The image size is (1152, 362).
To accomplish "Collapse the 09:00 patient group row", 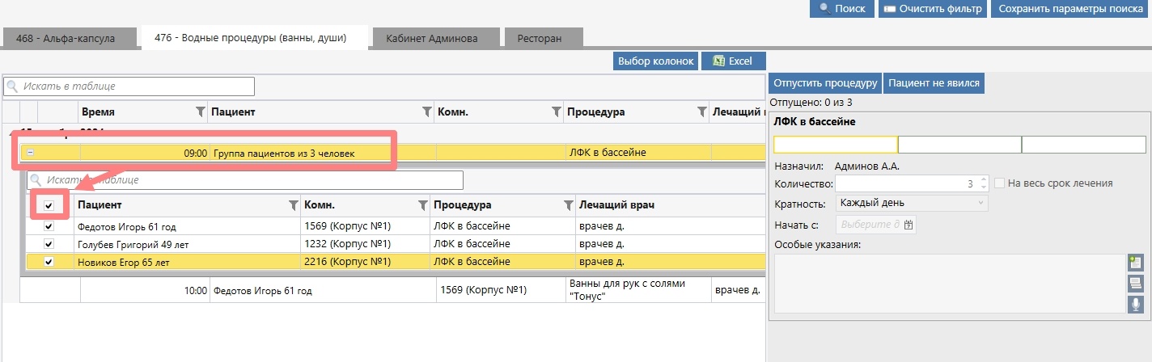I will coord(30,153).
